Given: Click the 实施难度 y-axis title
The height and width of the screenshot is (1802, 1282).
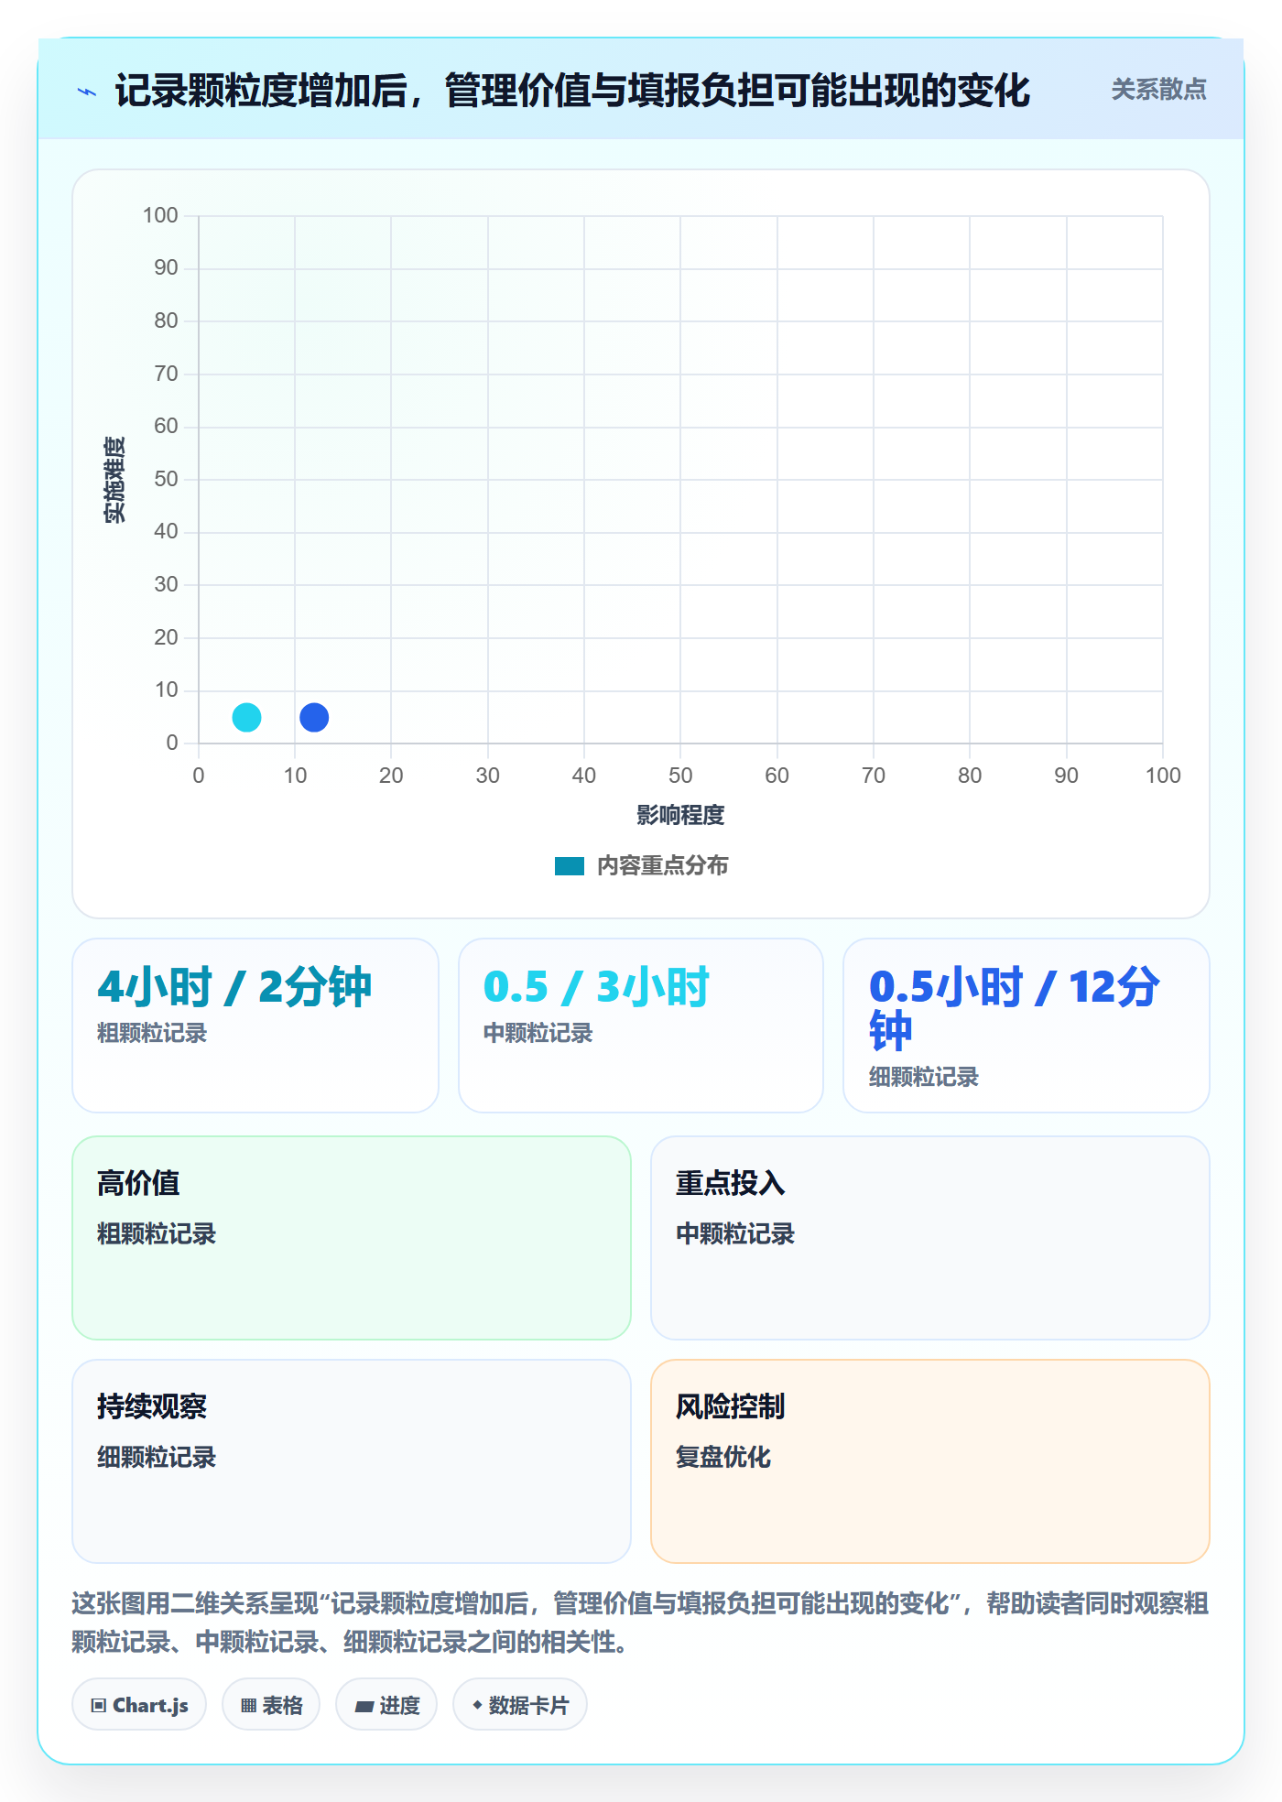Looking at the screenshot, I should (x=114, y=479).
